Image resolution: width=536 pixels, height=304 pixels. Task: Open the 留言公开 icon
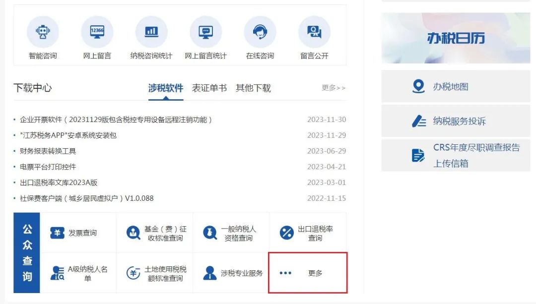(314, 32)
